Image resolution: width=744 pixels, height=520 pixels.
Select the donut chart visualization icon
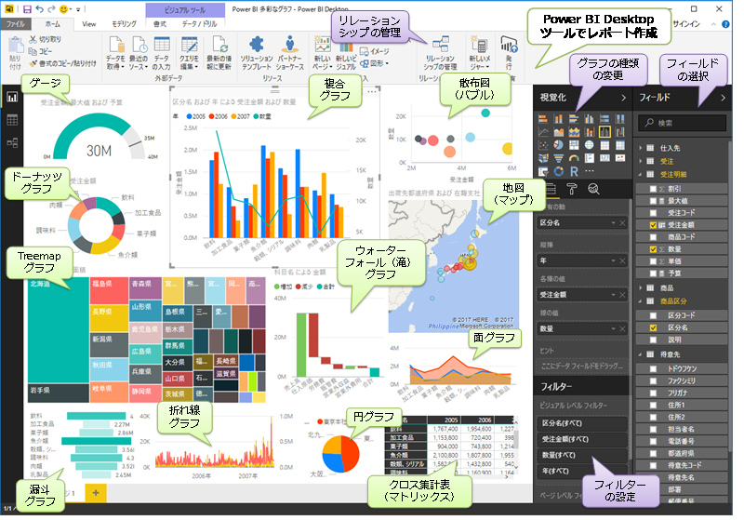tap(559, 171)
